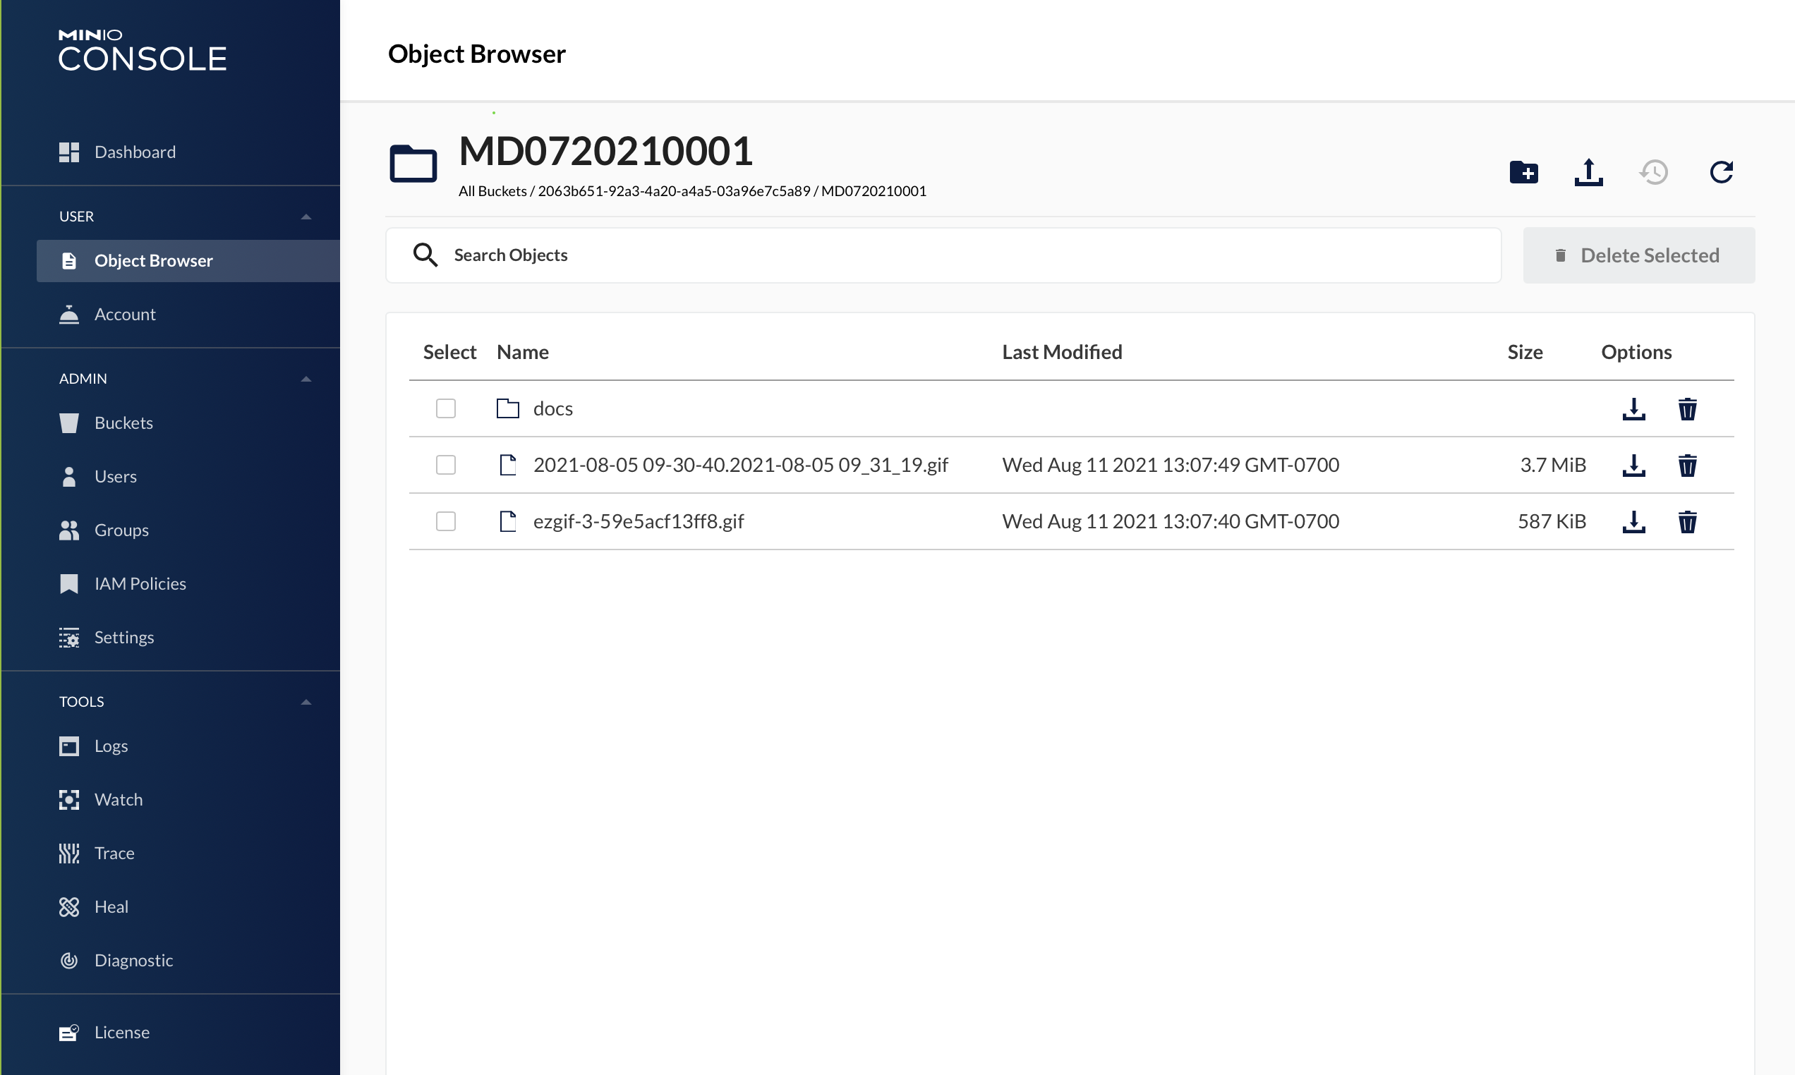Click the Object Browser page heading
The image size is (1795, 1075).
click(477, 54)
